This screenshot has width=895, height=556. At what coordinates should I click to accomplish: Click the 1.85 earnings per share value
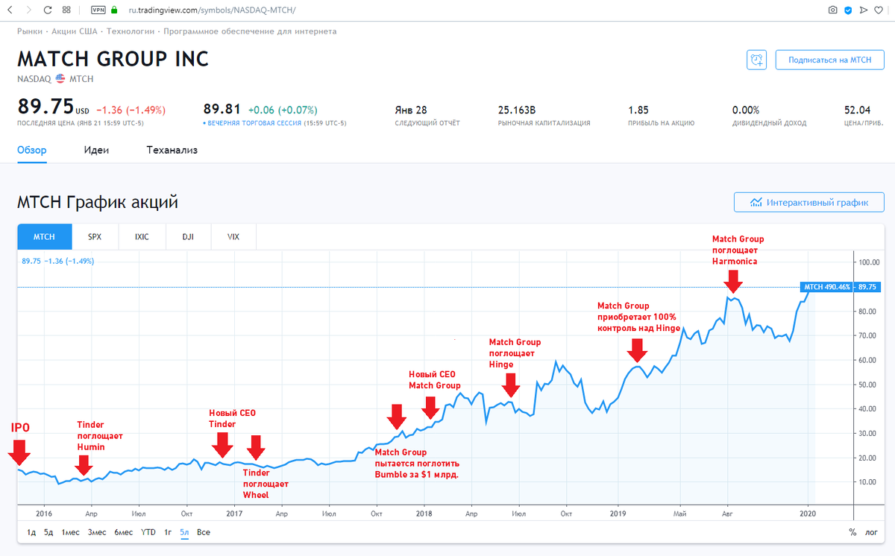639,110
